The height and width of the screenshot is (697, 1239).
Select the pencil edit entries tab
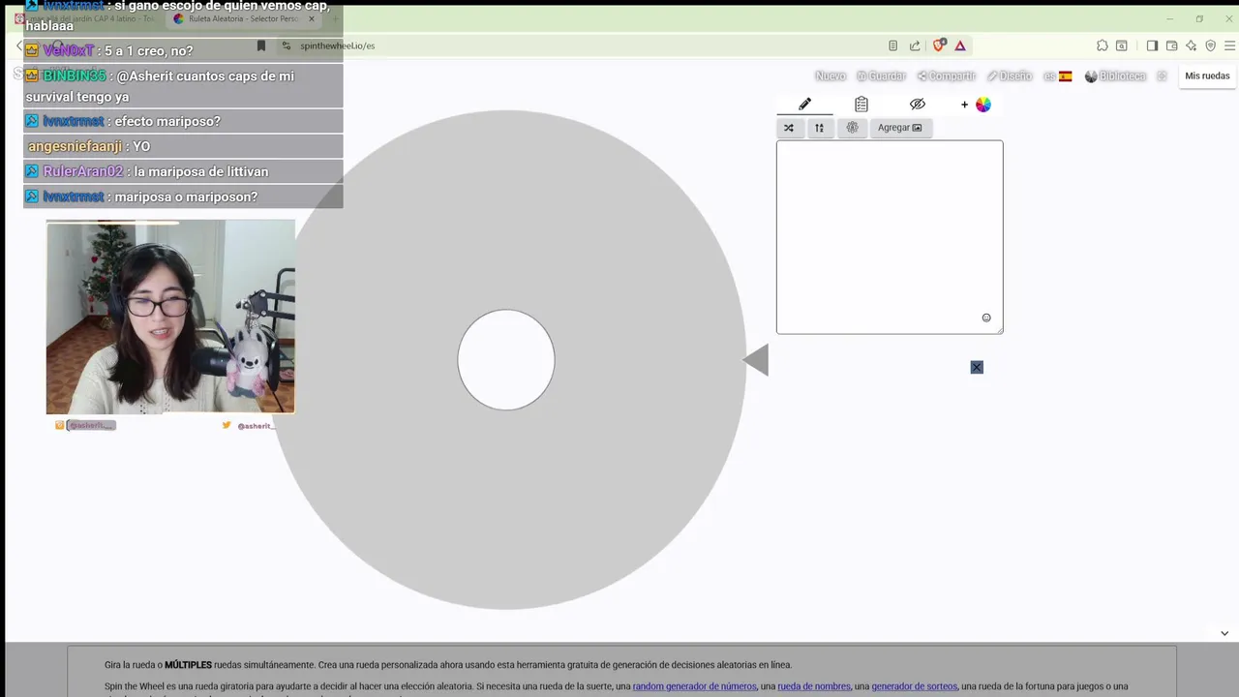(804, 104)
